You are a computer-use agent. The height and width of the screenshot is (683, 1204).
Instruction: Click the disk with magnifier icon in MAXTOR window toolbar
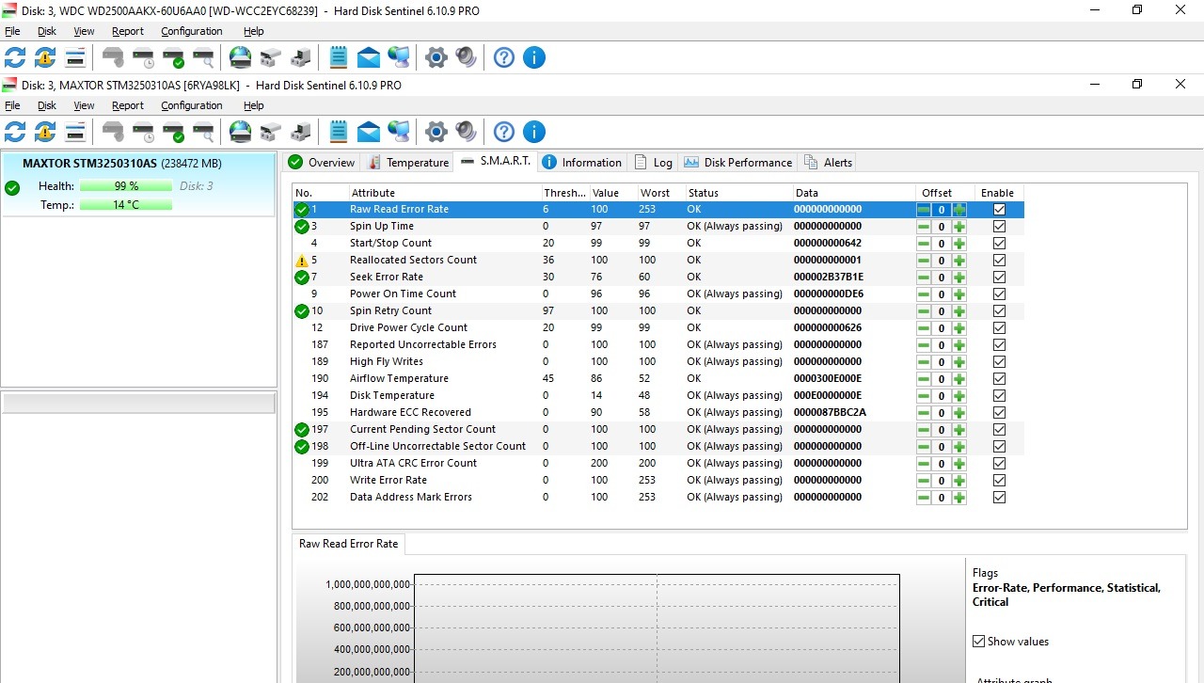coord(203,132)
